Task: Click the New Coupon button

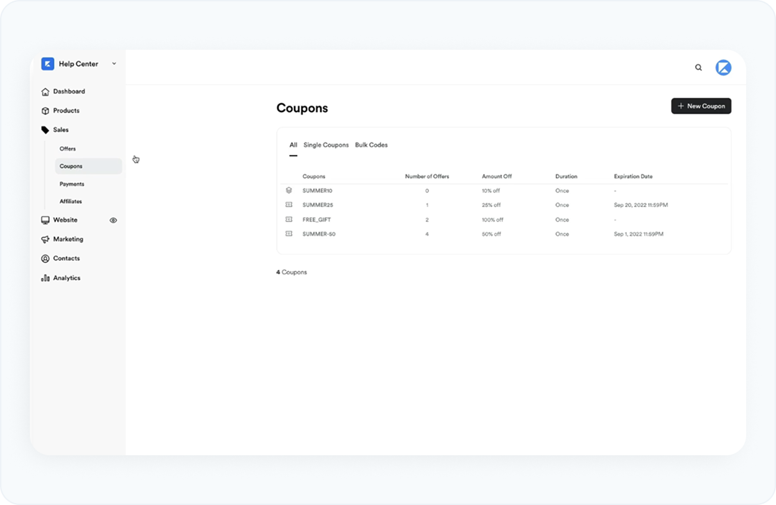Action: [x=701, y=106]
